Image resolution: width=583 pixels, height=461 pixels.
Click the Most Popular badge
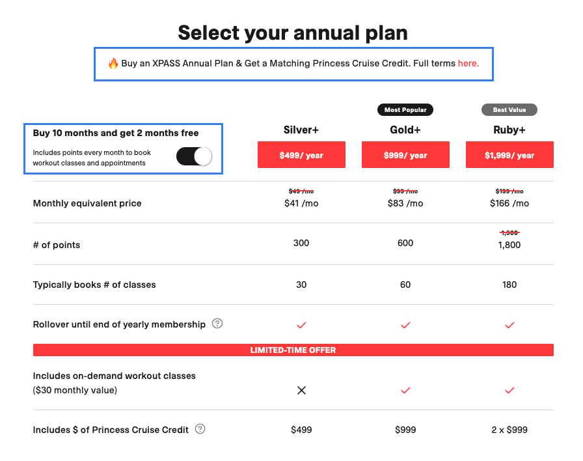(405, 110)
